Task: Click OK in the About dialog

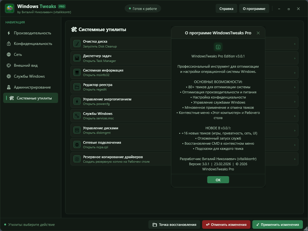Action: [218, 180]
